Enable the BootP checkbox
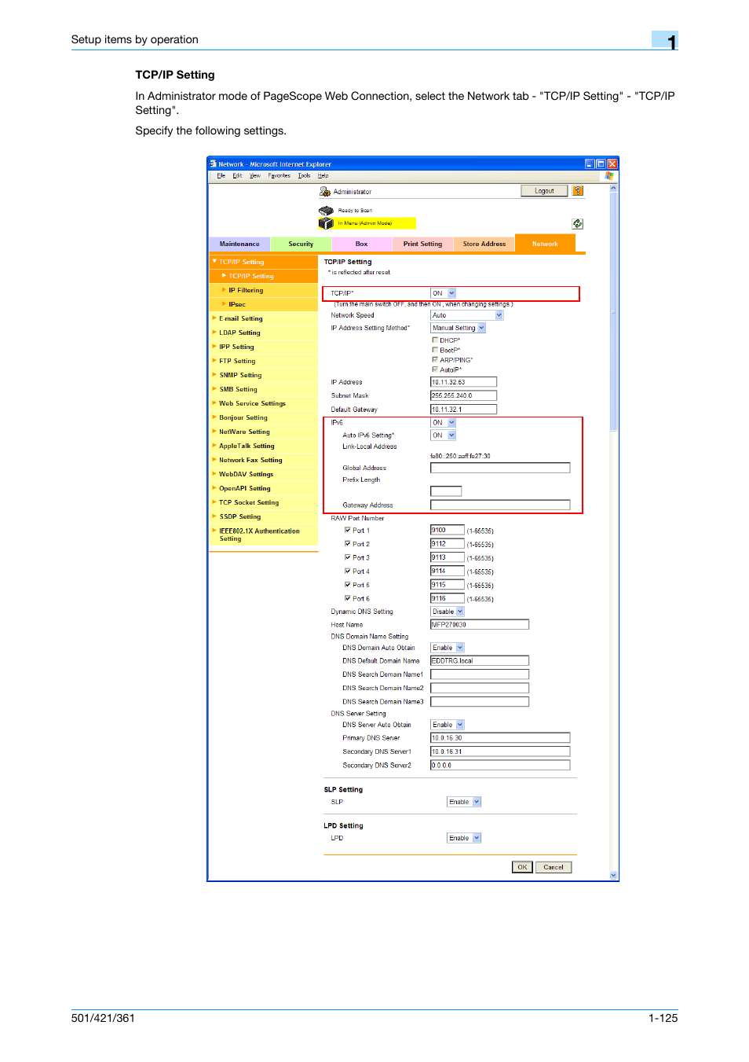 click(x=435, y=350)
